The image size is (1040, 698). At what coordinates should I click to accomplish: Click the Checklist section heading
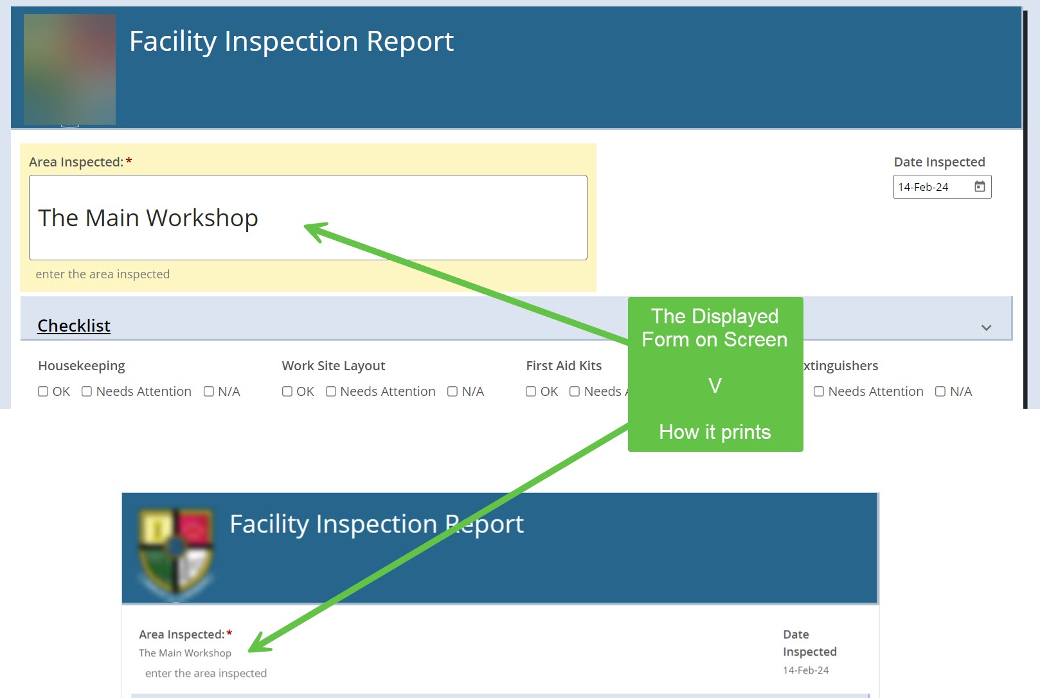[74, 326]
